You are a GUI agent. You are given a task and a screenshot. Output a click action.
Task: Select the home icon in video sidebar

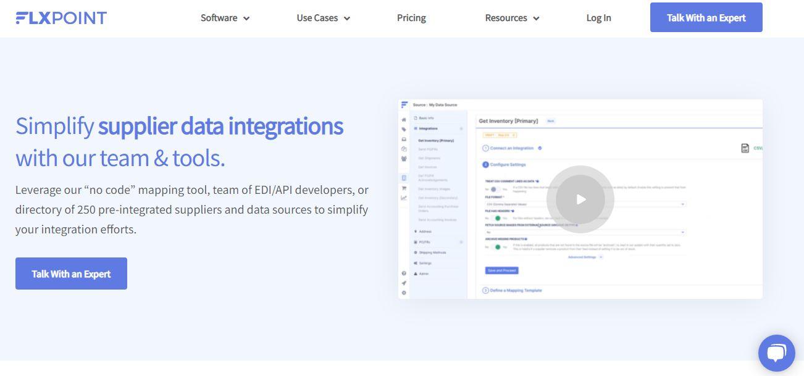click(404, 119)
